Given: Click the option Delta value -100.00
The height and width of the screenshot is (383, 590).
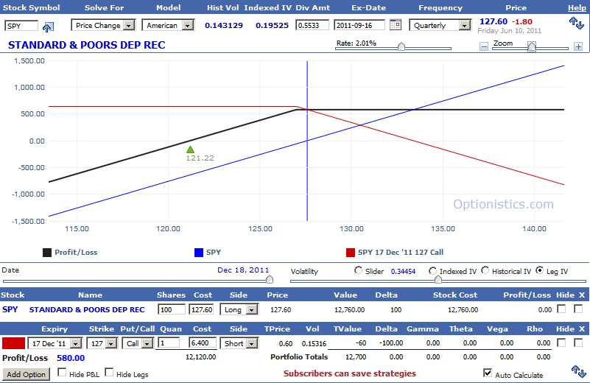Looking at the screenshot, I should coord(391,342).
